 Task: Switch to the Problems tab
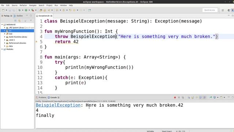point(41,98)
